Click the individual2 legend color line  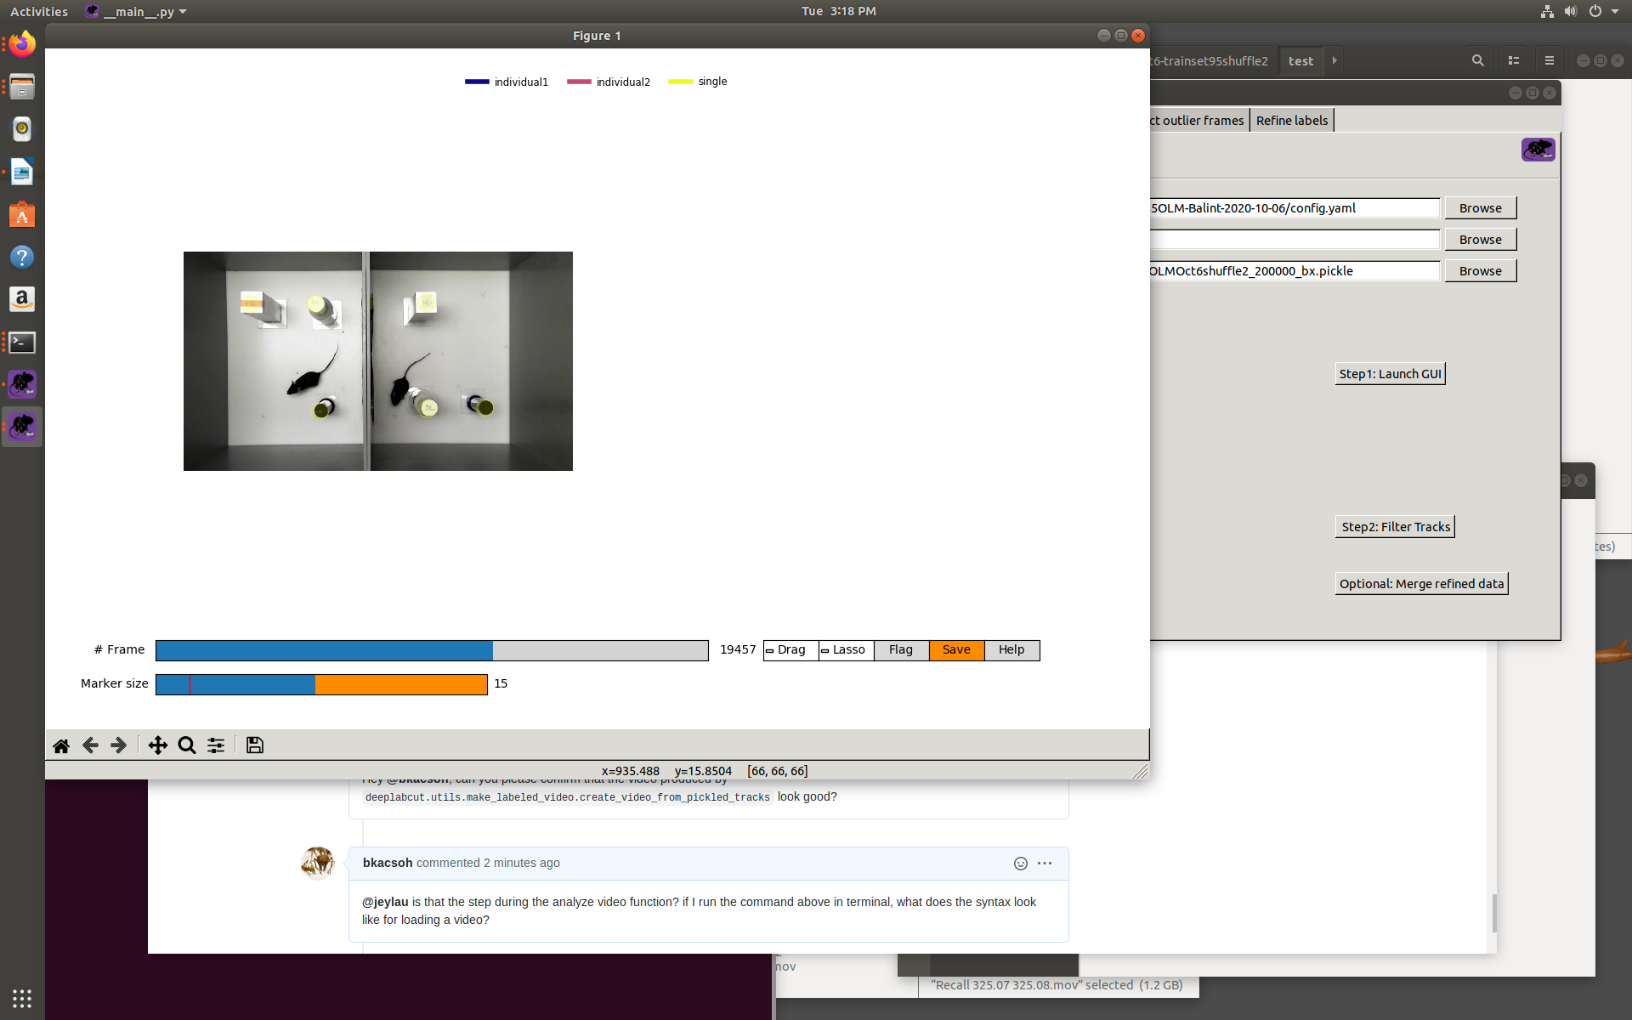[579, 82]
